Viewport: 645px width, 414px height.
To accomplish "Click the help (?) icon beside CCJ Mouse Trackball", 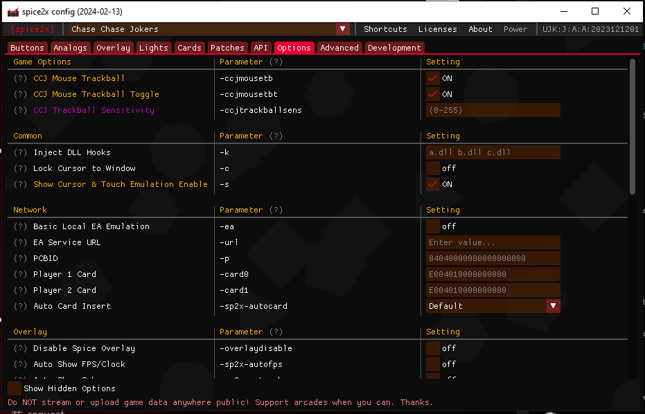I will click(x=21, y=78).
